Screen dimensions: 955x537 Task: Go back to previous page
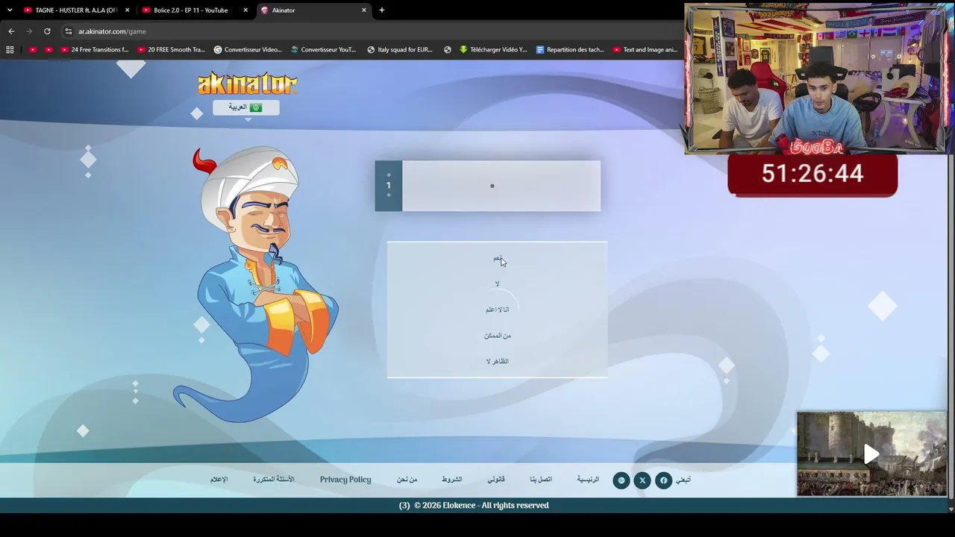tap(11, 31)
